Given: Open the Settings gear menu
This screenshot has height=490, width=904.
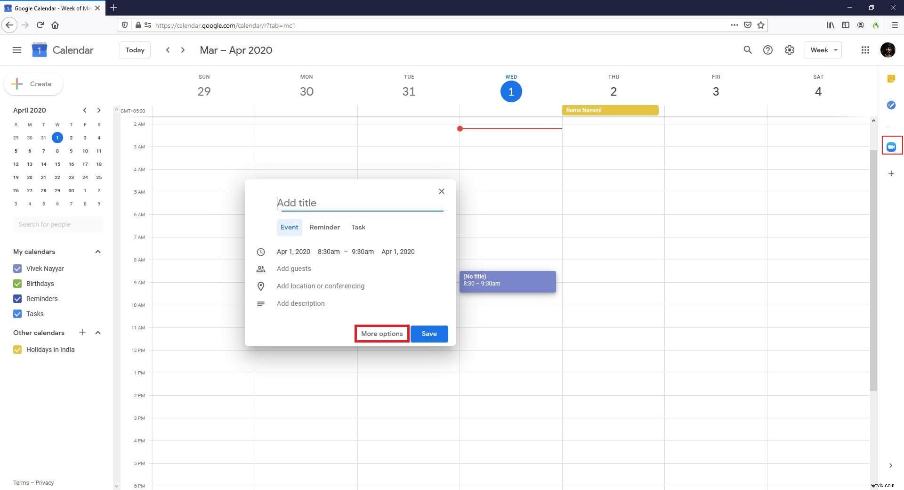Looking at the screenshot, I should 790,50.
